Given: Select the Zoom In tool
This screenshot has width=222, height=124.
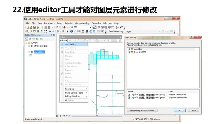Looking at the screenshot, I should pos(28,31).
